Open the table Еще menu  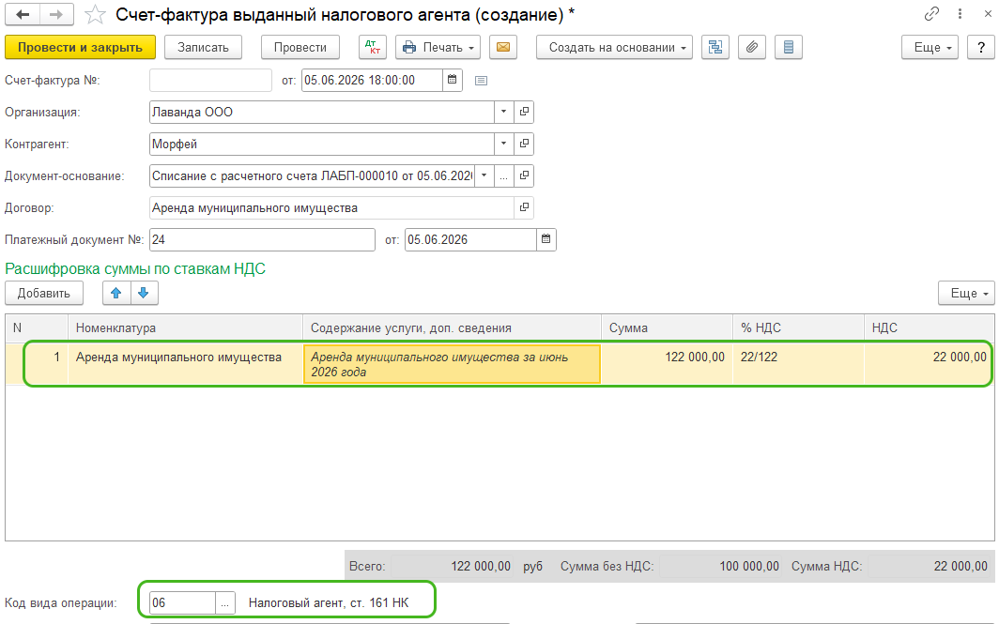tap(966, 293)
